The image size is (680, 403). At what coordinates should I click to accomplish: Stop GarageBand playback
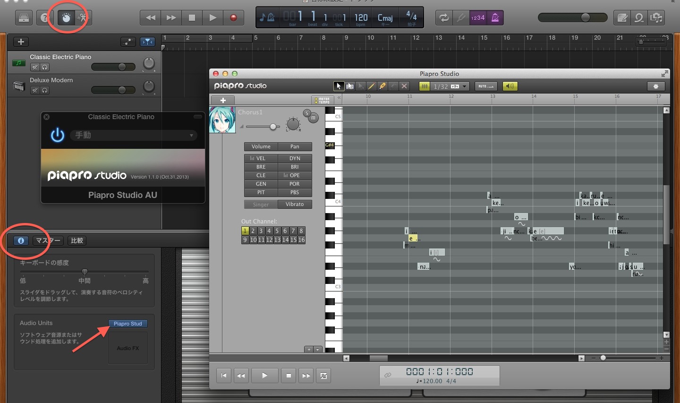pos(192,18)
